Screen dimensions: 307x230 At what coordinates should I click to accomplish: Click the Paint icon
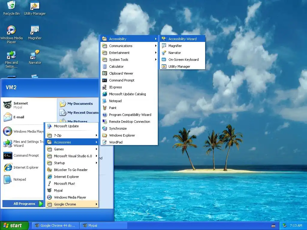[105, 108]
